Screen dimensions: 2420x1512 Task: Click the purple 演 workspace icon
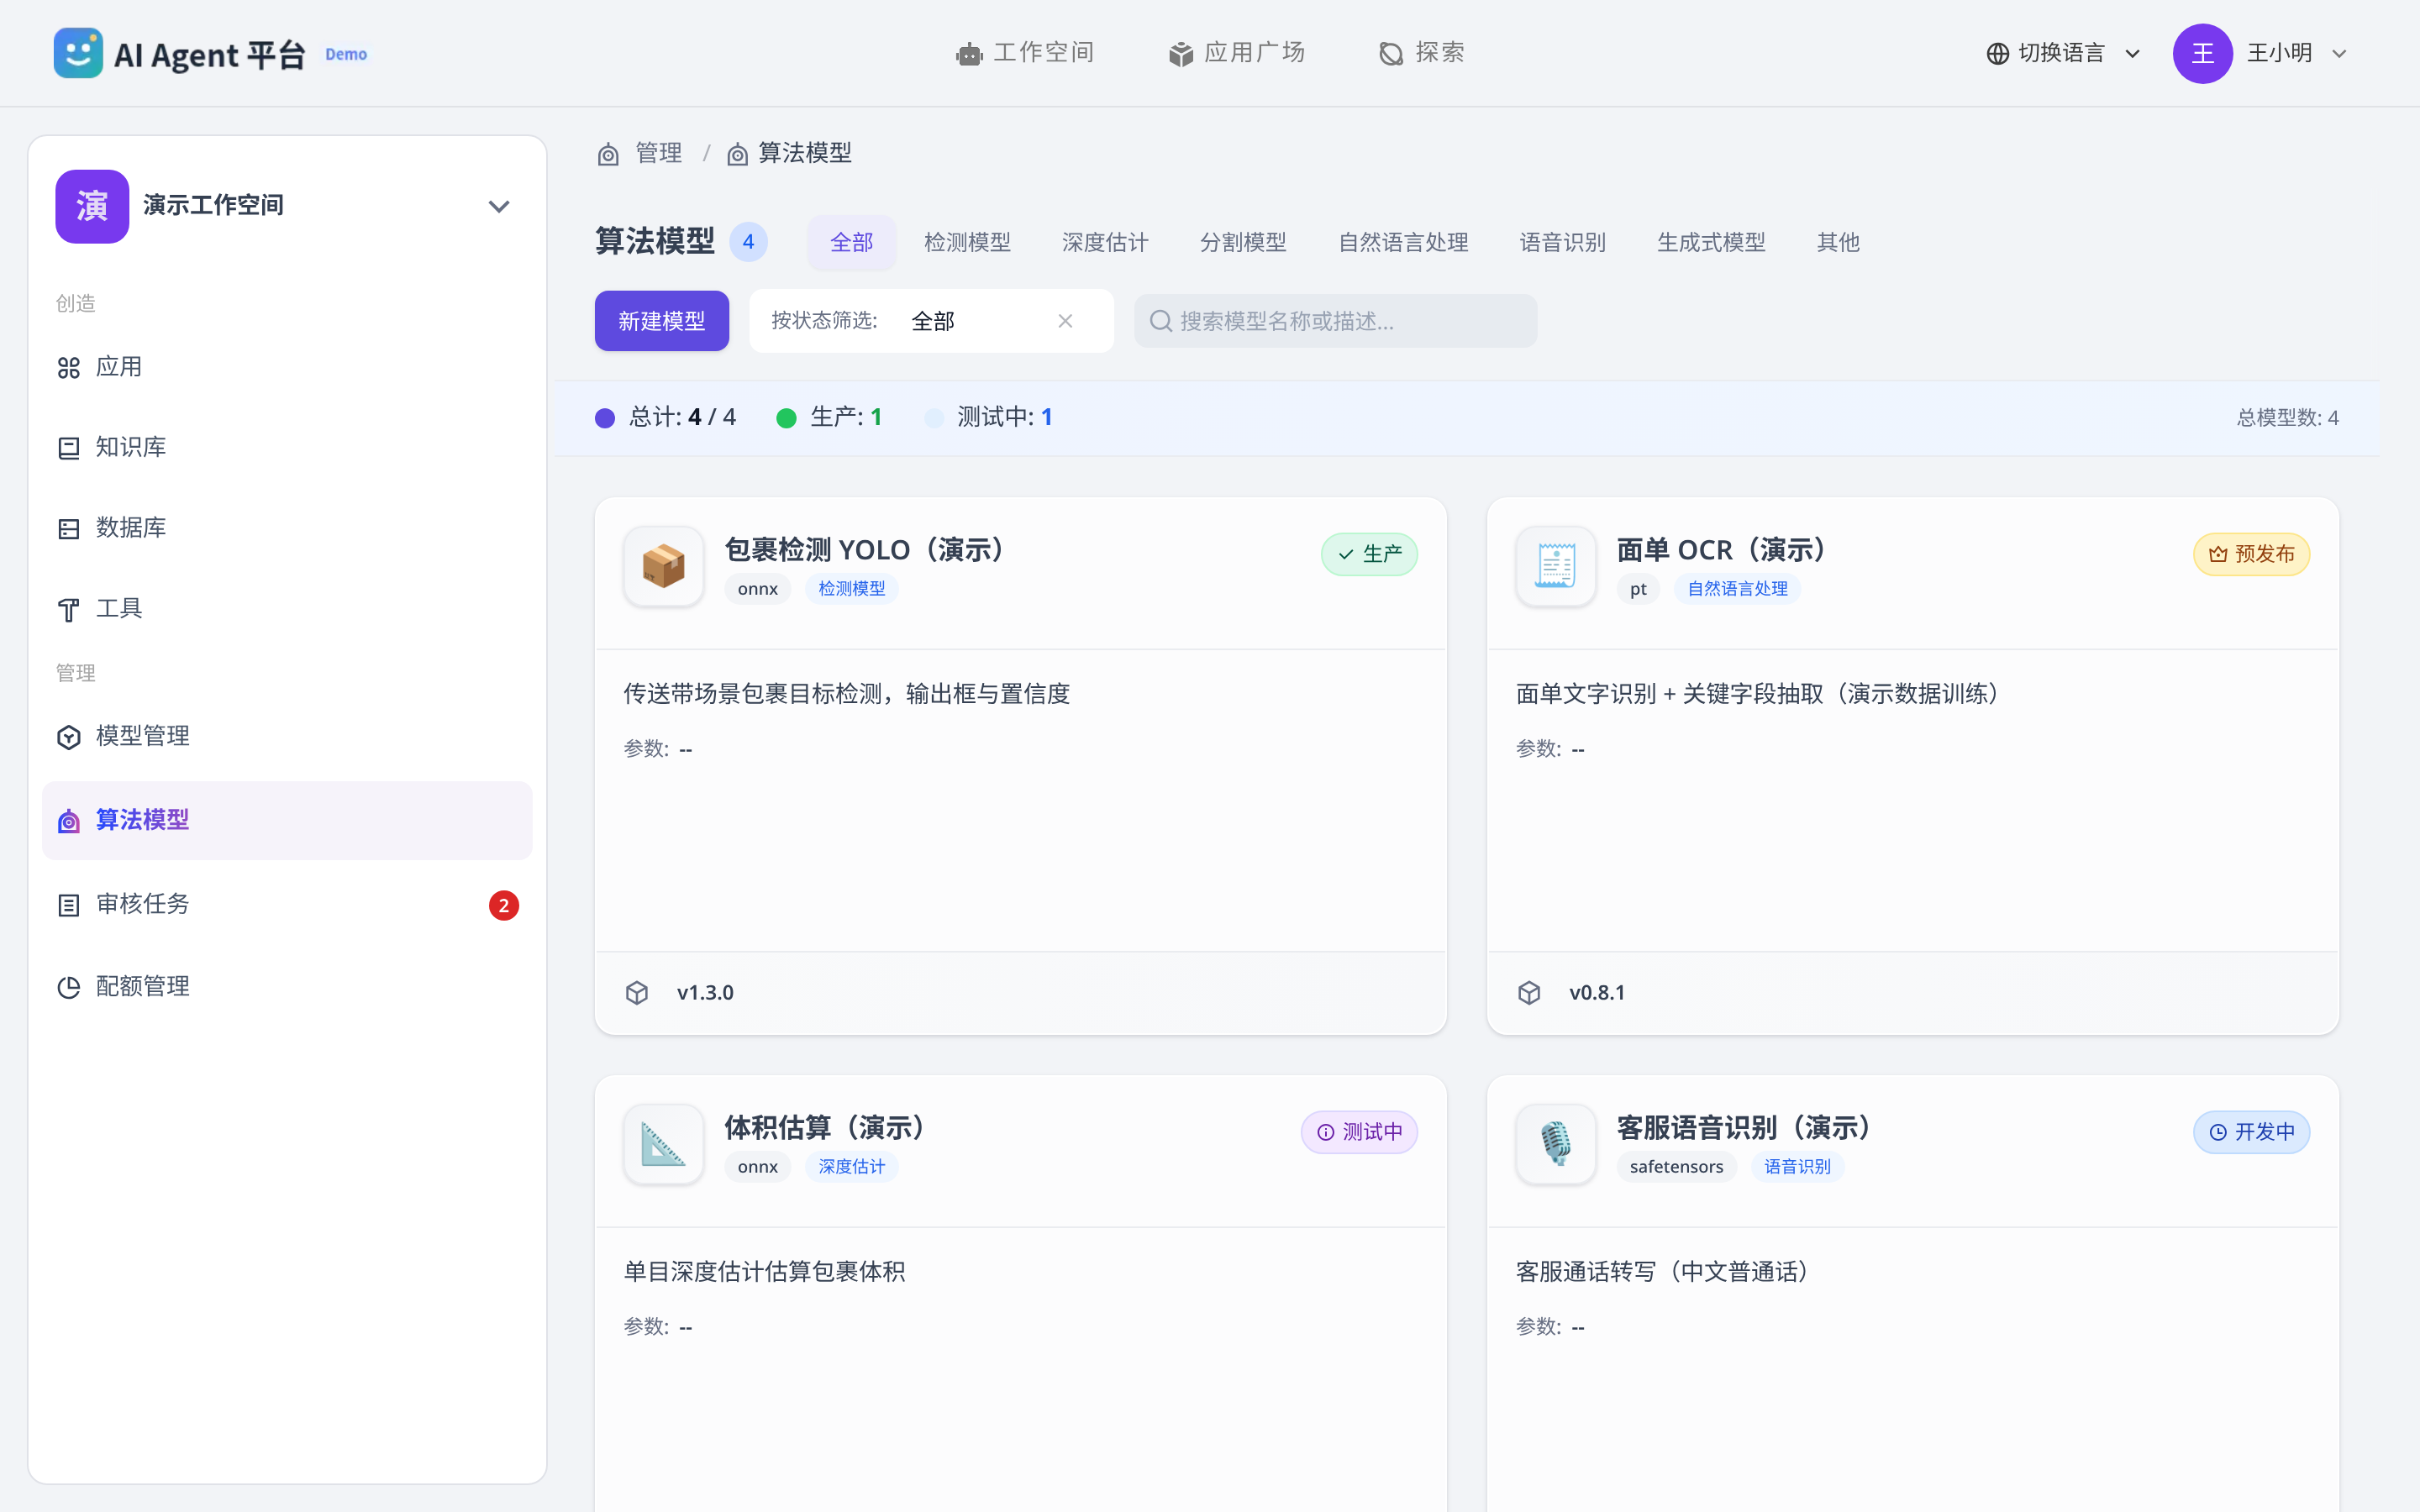(92, 206)
